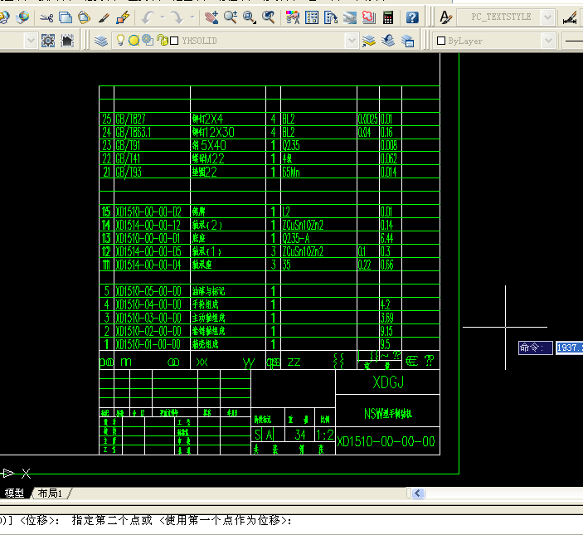The height and width of the screenshot is (535, 583).
Task: Click the Redo arrow icon
Action: [x=177, y=17]
